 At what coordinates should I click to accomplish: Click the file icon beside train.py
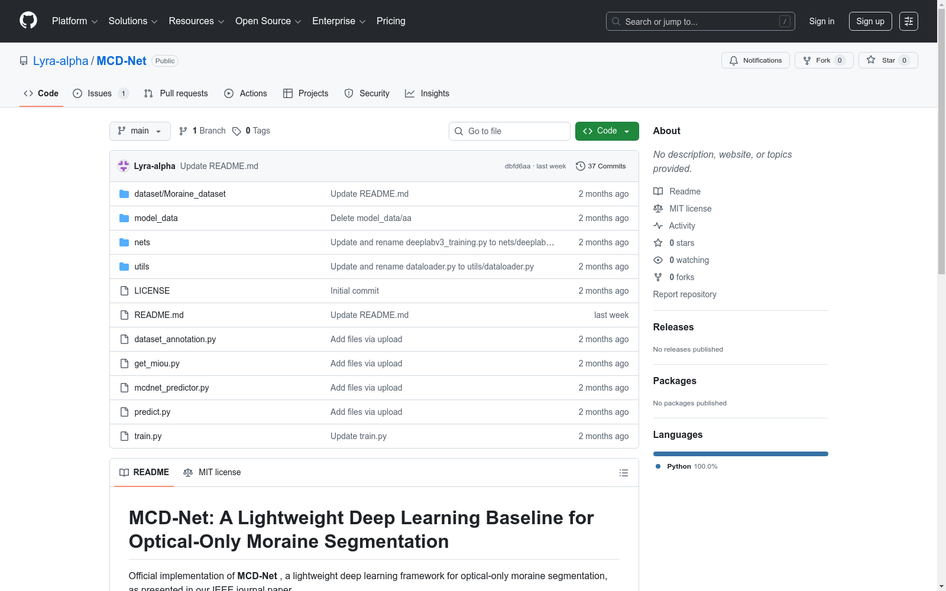(x=124, y=436)
